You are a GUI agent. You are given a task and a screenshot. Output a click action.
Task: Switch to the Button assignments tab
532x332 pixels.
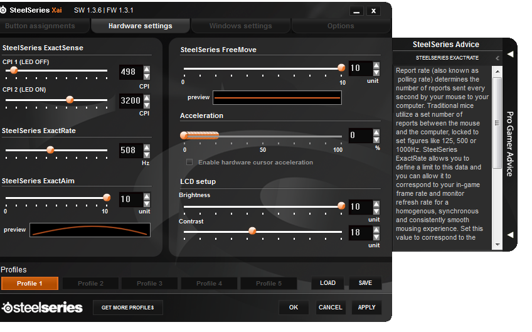[40, 26]
